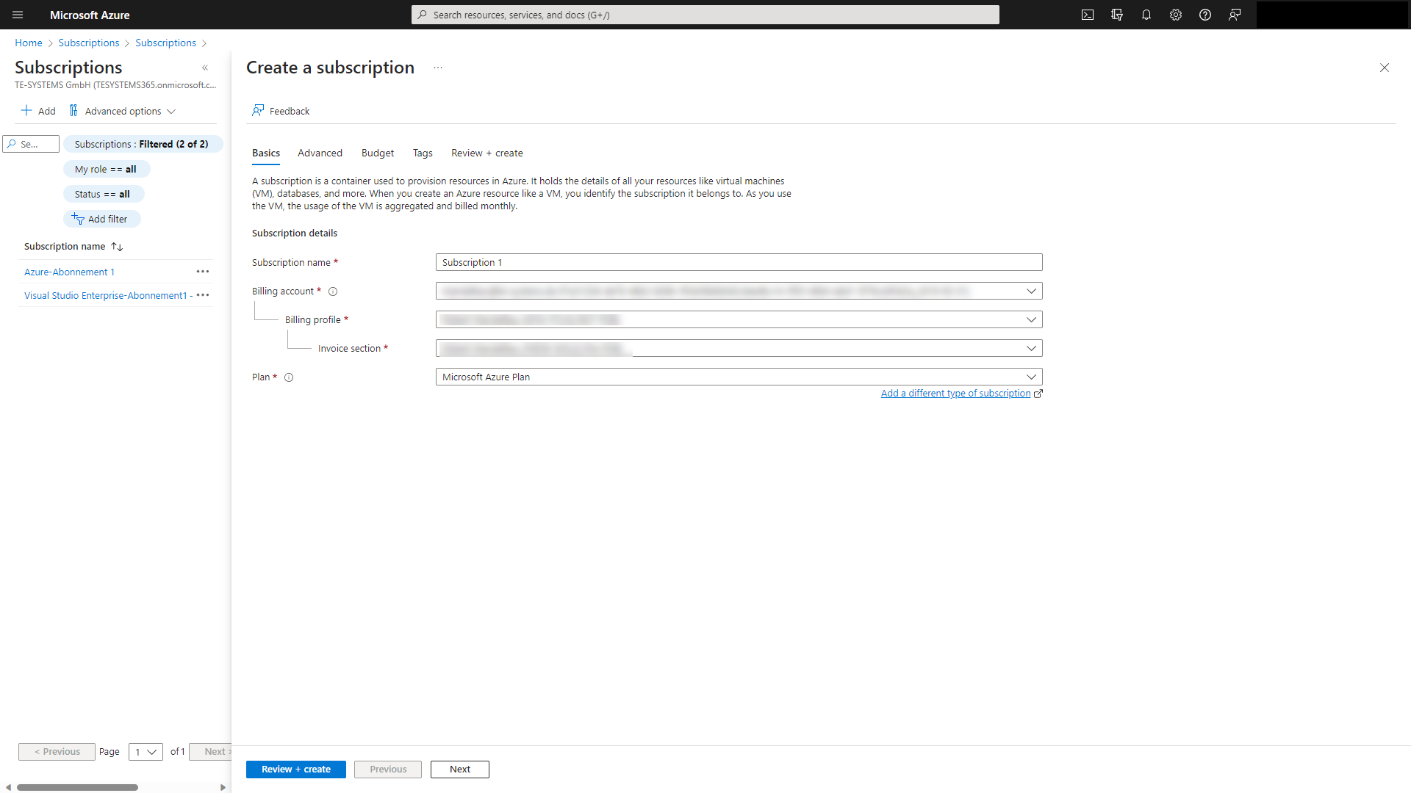Click the Review + create button
The width and height of the screenshot is (1411, 793).
click(x=295, y=769)
